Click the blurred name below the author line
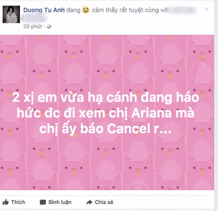This screenshot has width=218, height=211. (34, 18)
